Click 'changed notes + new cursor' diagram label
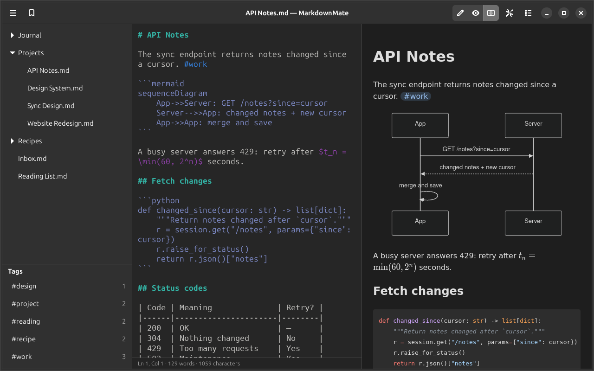The image size is (594, 371). coord(478,167)
